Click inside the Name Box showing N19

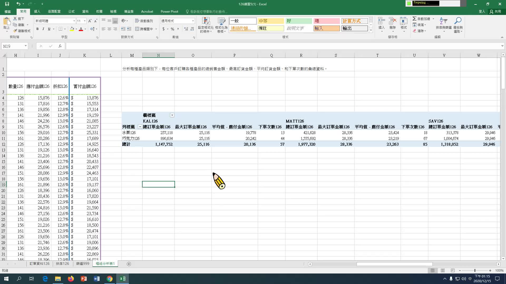point(13,46)
